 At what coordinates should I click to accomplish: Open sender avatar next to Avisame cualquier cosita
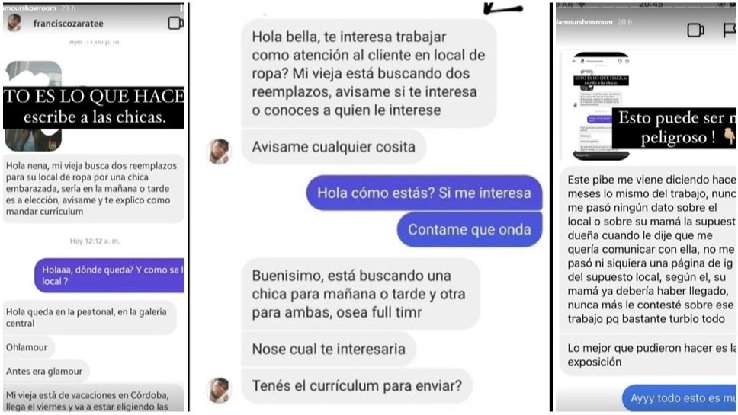(x=220, y=152)
